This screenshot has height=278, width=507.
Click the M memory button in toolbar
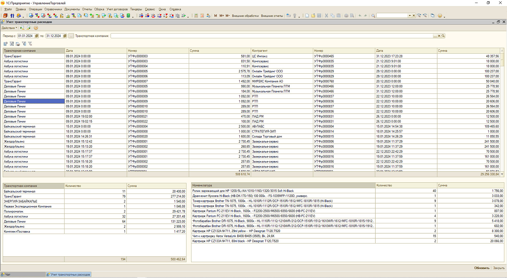pyautogui.click(x=216, y=16)
